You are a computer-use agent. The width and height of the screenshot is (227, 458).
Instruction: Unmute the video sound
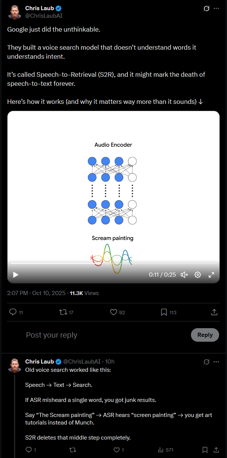coord(184,275)
